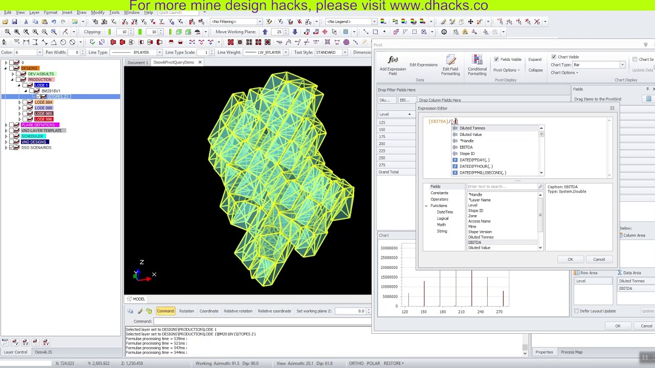This screenshot has width=655, height=368.
Task: Move working plane up with blue arrow
Action: [x=265, y=32]
